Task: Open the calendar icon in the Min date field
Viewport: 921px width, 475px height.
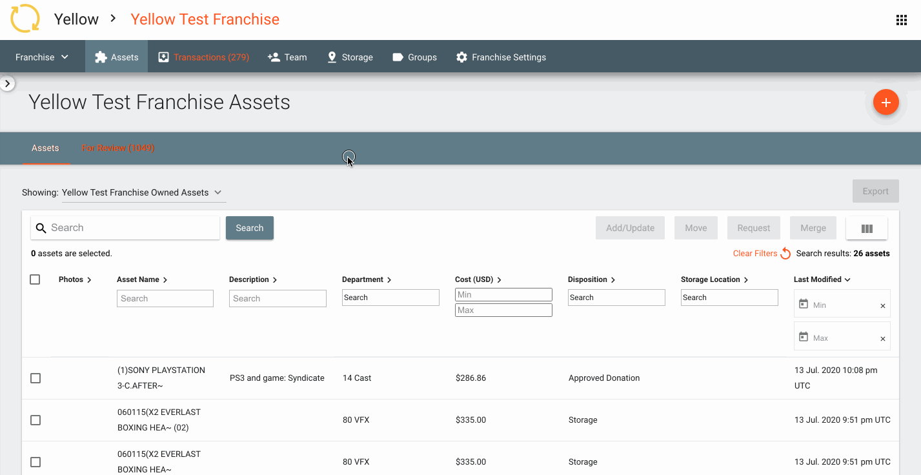Action: 802,304
